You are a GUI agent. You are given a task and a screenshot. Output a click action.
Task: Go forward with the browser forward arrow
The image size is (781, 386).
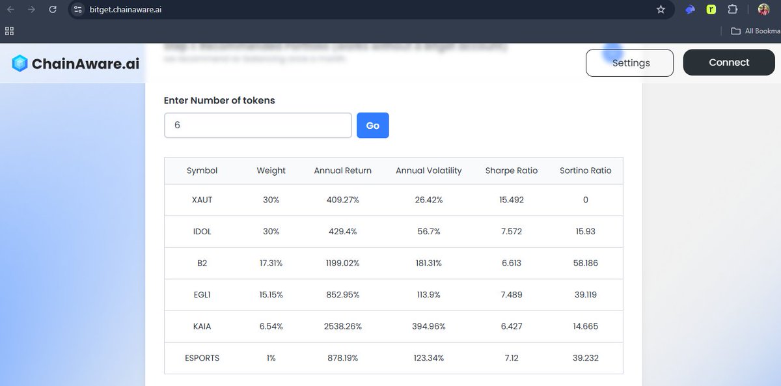click(x=31, y=9)
